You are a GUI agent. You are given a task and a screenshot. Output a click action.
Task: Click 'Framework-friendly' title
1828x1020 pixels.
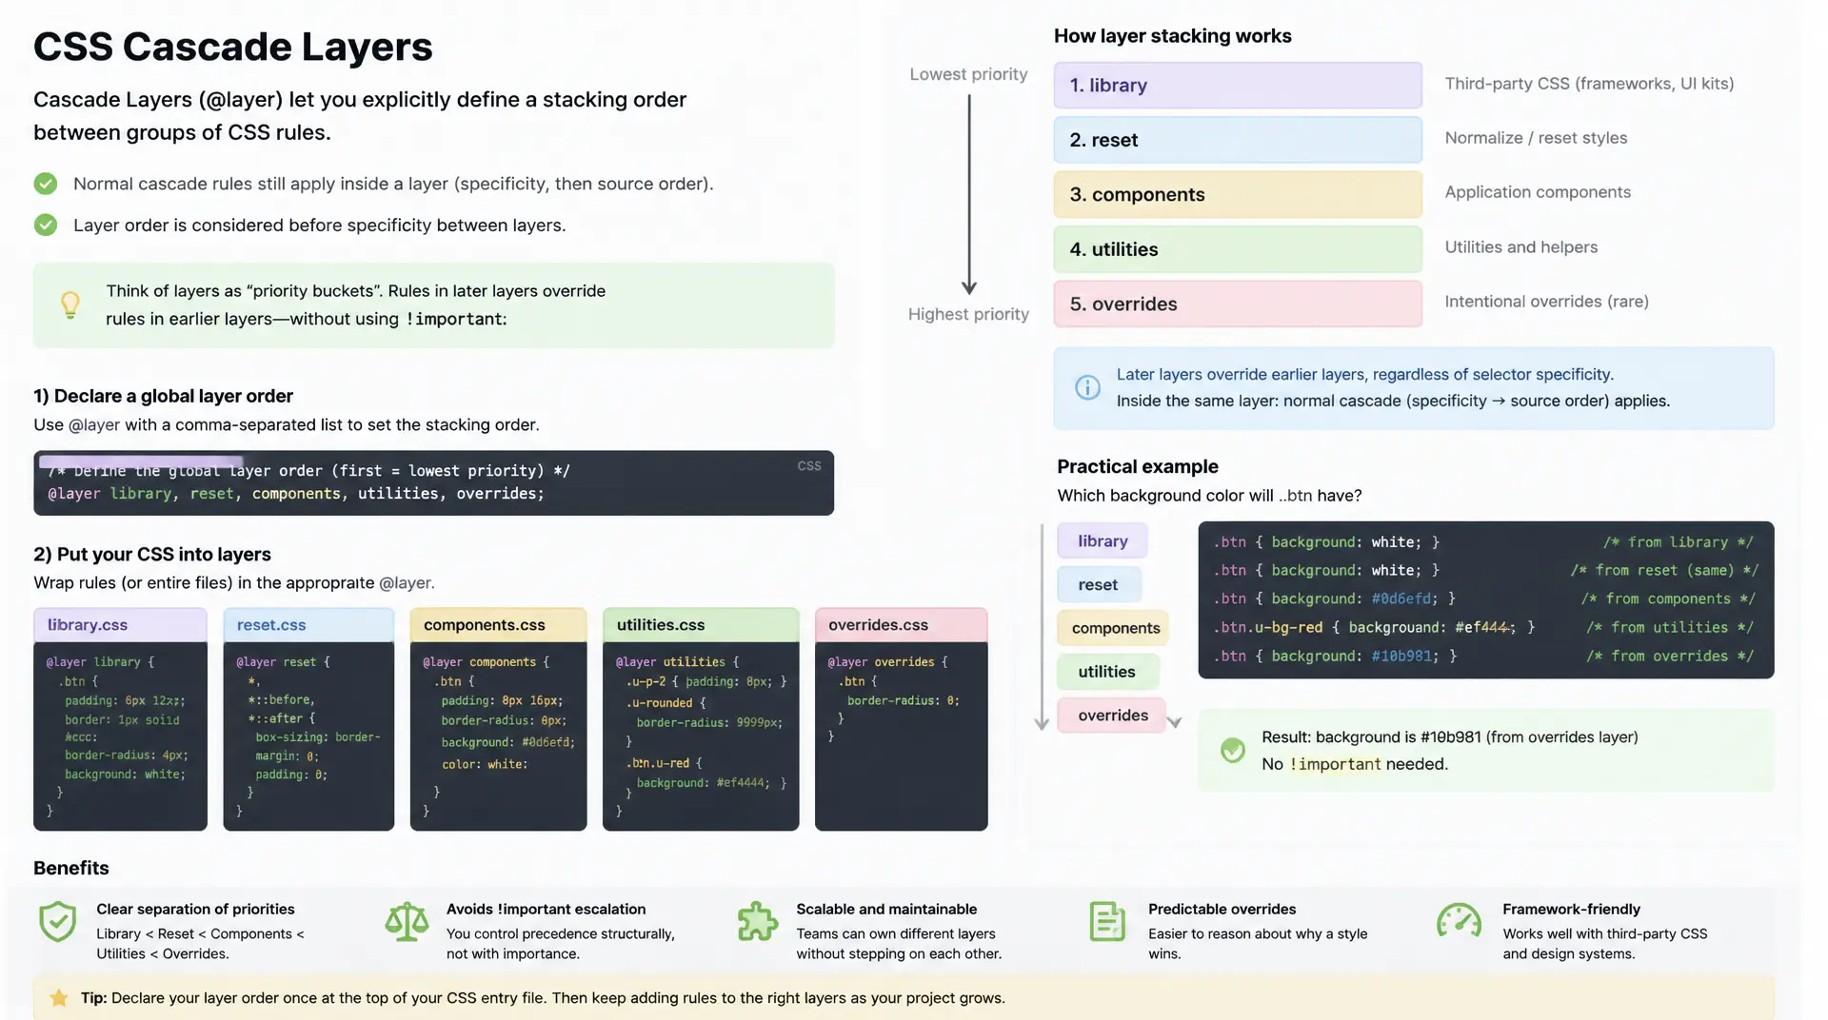point(1571,910)
